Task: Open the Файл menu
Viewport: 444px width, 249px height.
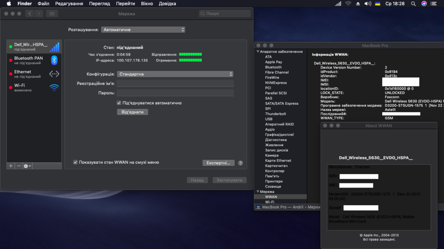Action: tap(44, 4)
